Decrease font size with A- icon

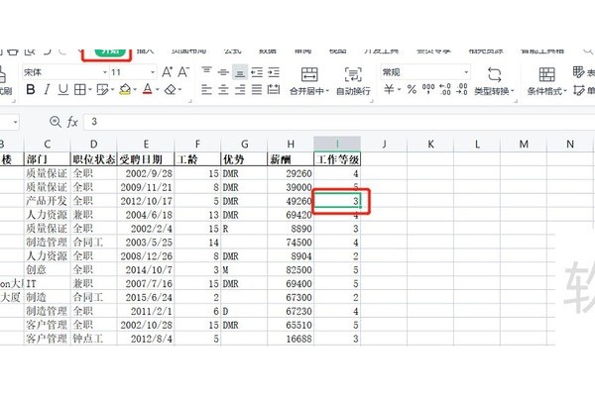click(x=183, y=71)
